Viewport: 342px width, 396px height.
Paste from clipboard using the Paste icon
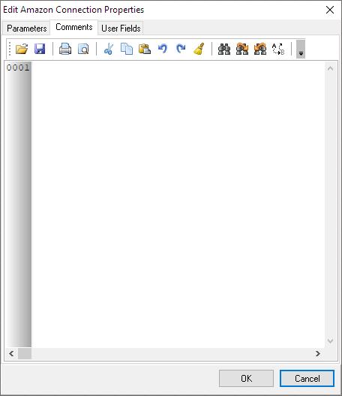point(145,49)
